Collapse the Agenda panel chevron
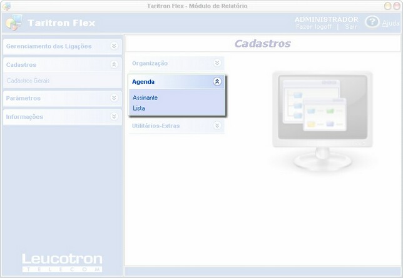The width and height of the screenshot is (403, 278). (x=217, y=82)
